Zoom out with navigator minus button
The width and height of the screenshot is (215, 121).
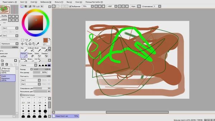[x=10, y=16]
